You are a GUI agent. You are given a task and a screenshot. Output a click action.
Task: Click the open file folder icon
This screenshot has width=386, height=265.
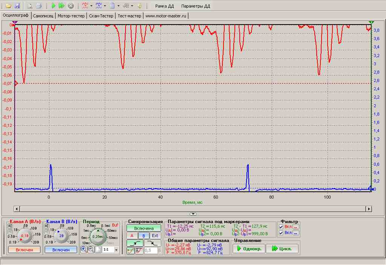(x=8, y=6)
